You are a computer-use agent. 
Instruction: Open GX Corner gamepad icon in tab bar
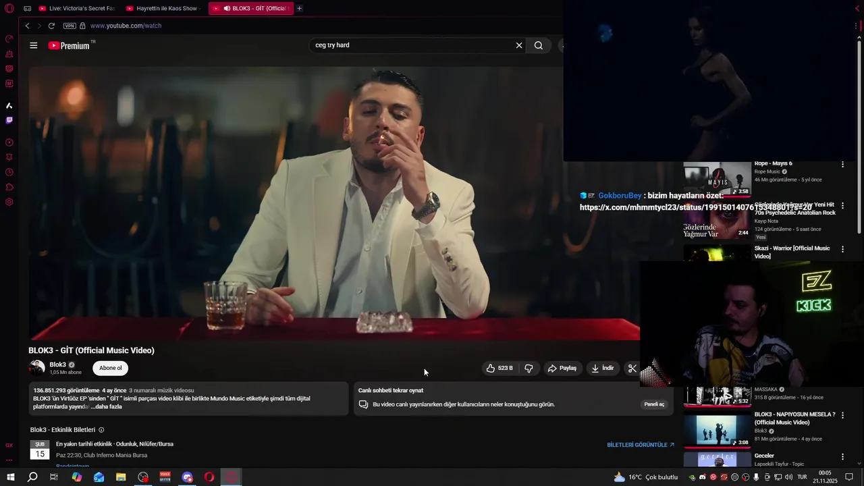pyautogui.click(x=27, y=9)
